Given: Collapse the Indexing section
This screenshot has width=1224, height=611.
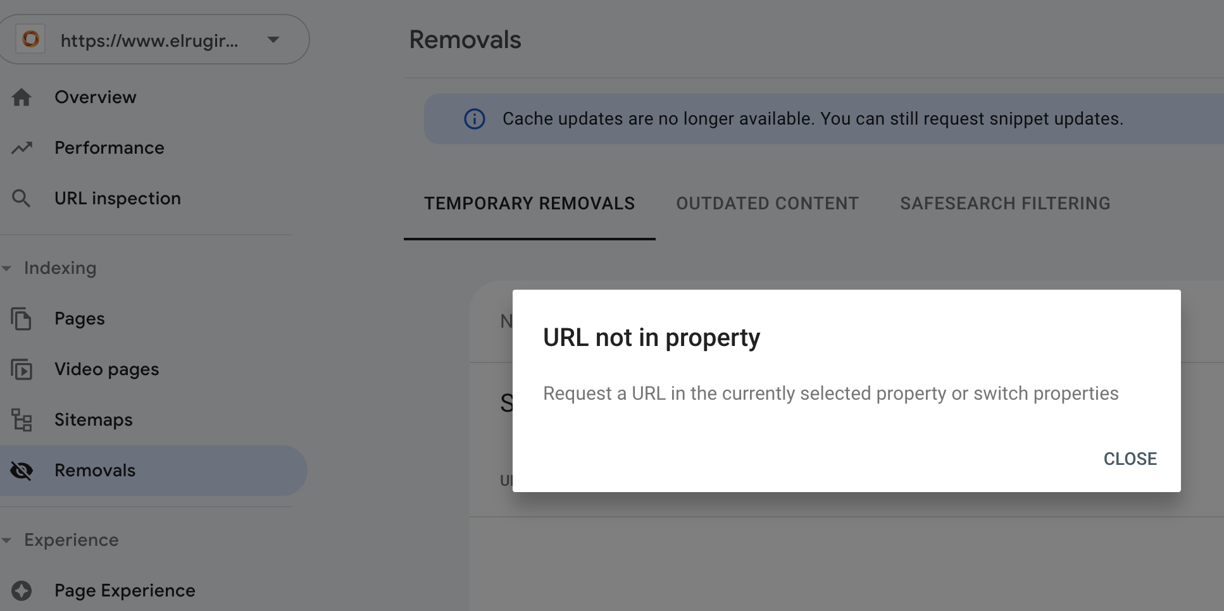Looking at the screenshot, I should coord(7,268).
